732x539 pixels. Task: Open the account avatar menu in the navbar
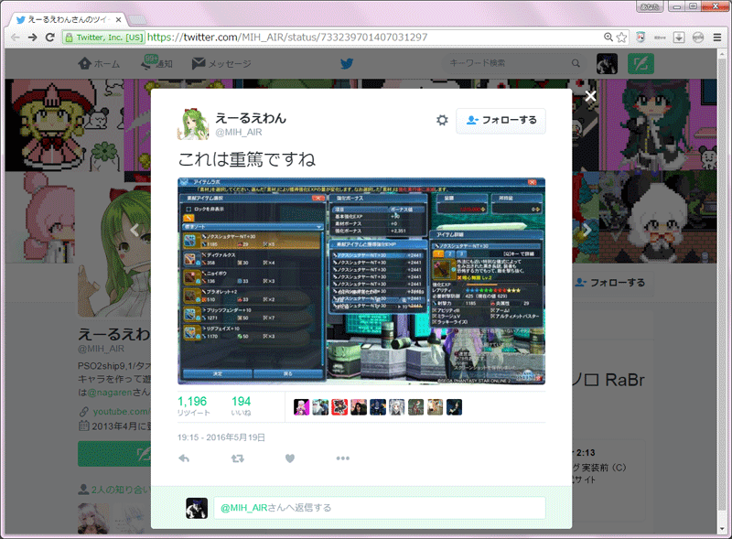pos(607,63)
